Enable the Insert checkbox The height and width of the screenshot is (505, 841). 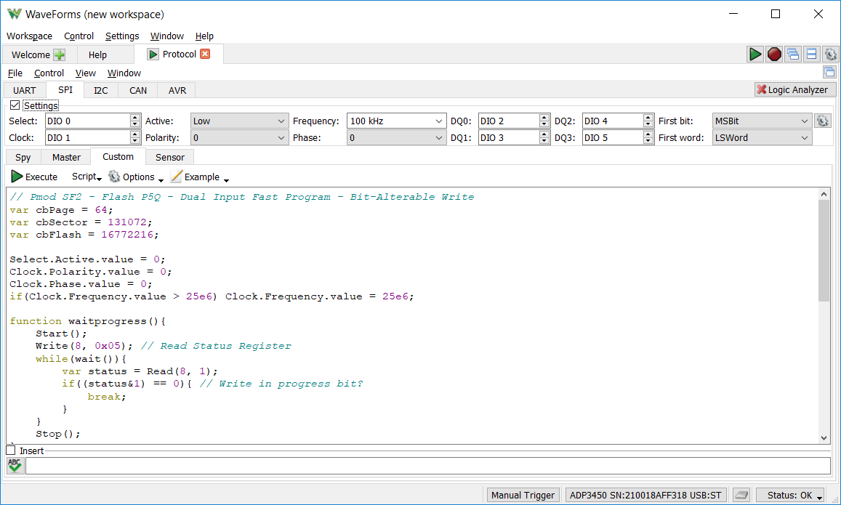11,451
